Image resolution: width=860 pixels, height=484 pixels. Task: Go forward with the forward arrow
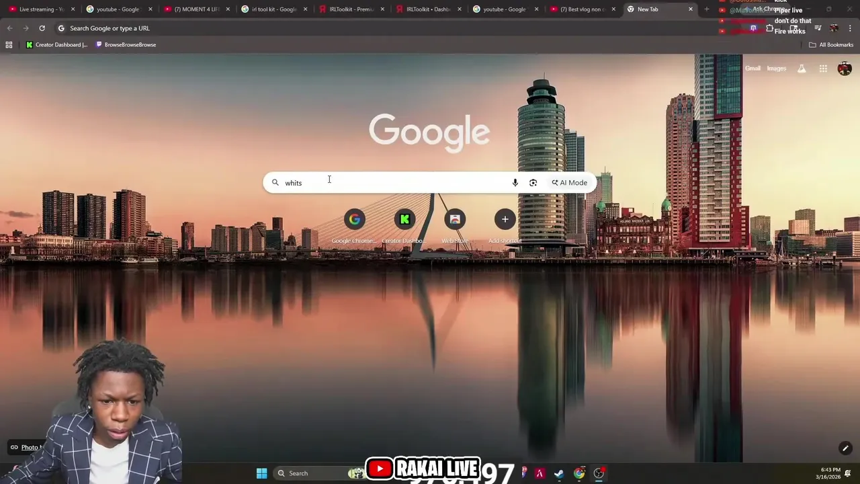[26, 28]
